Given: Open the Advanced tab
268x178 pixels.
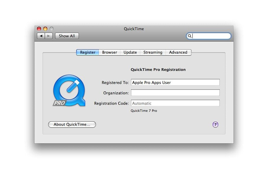Looking at the screenshot, I should coord(178,52).
